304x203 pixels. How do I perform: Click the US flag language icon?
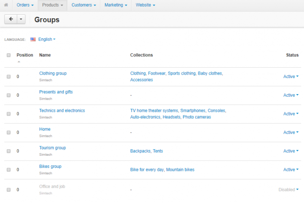click(x=33, y=39)
